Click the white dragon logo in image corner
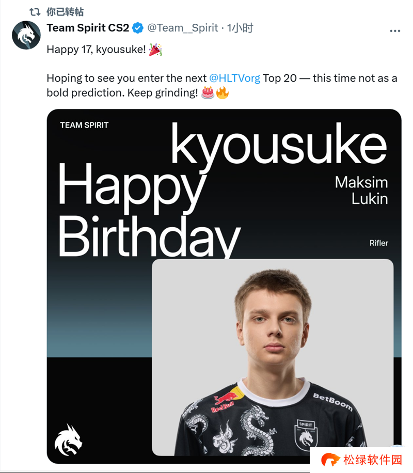Viewport: 413px width, 473px height. point(69,440)
